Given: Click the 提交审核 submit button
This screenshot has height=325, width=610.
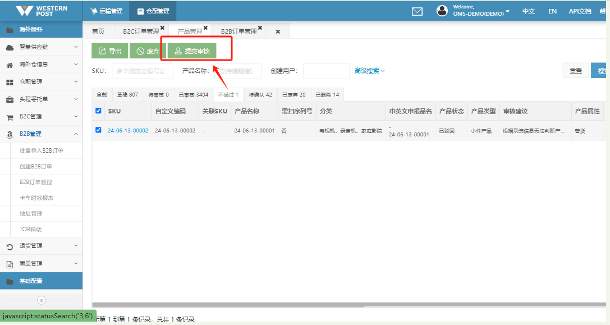Looking at the screenshot, I should coord(192,51).
